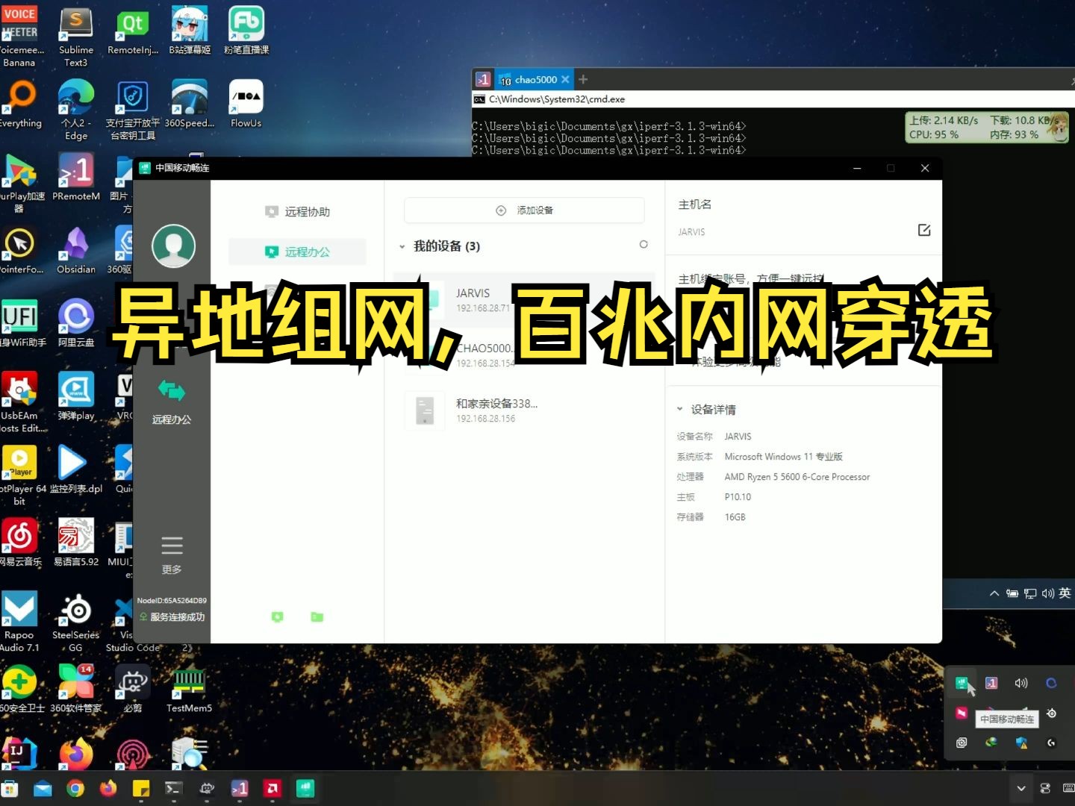Select the JARVIS device in the list

click(524, 299)
